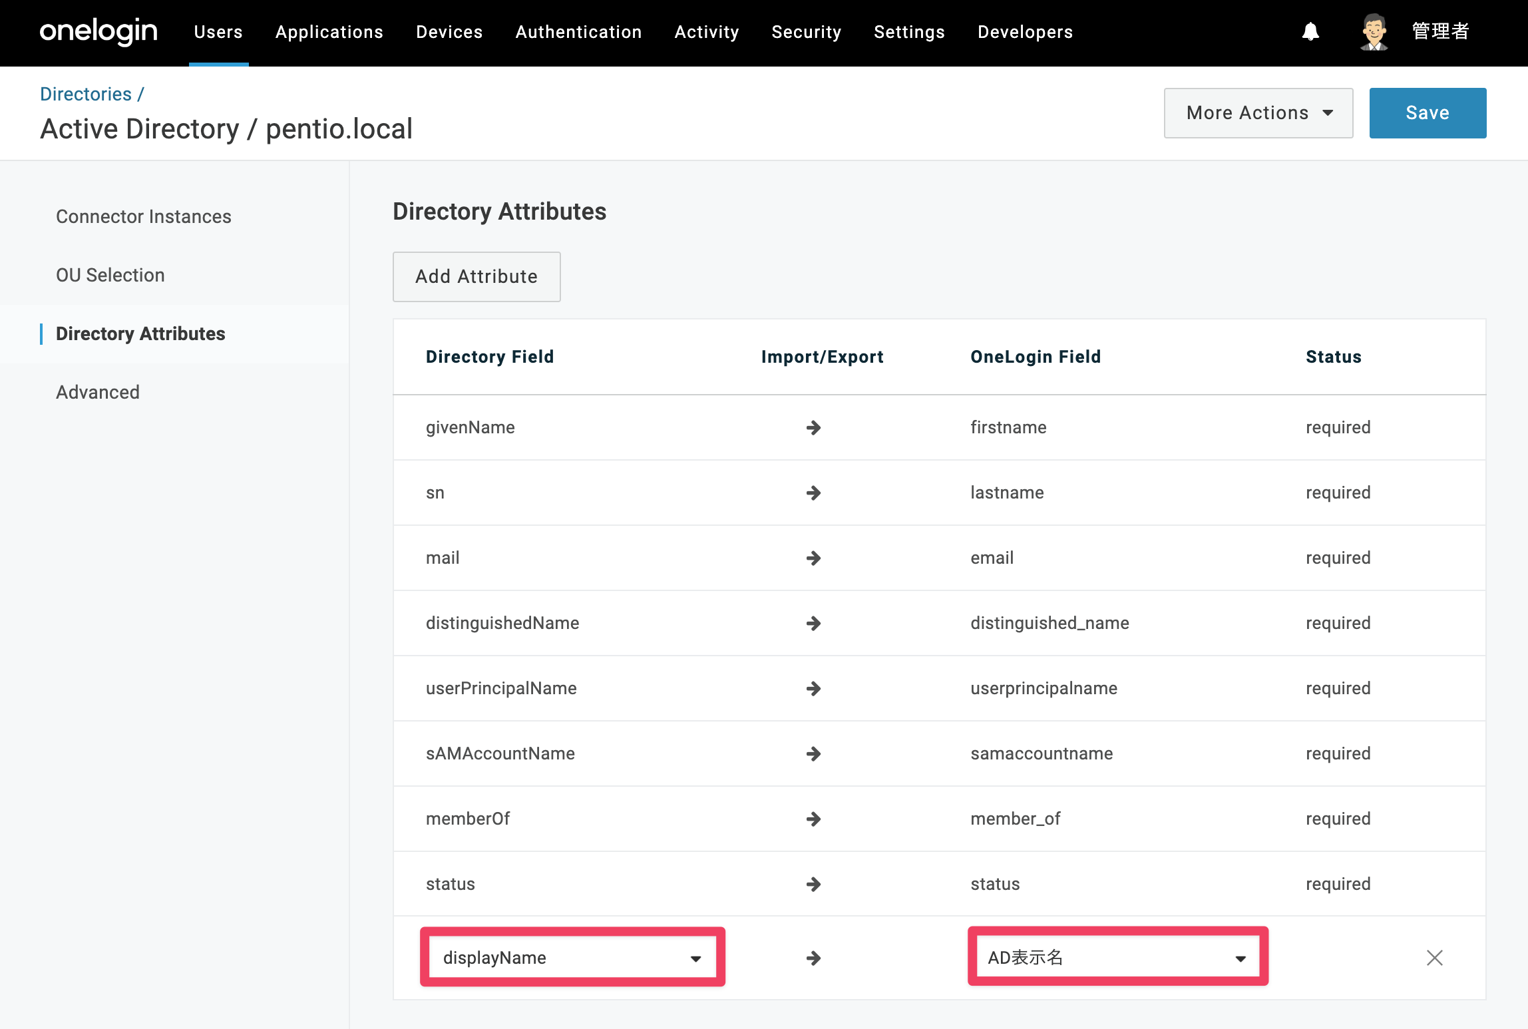1528x1029 pixels.
Task: Switch to the Advanced tab
Action: pyautogui.click(x=98, y=393)
